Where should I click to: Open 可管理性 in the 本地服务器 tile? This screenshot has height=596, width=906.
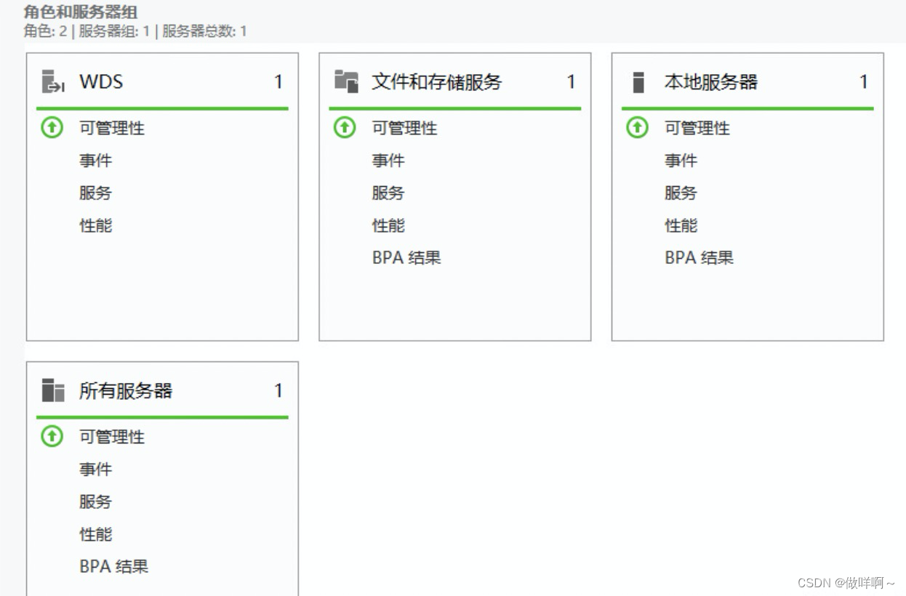(697, 129)
